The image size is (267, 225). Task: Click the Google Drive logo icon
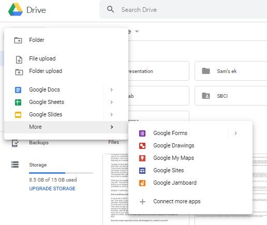[16, 9]
